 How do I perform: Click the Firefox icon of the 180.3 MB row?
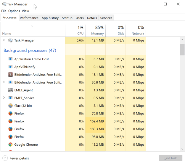[10, 129]
